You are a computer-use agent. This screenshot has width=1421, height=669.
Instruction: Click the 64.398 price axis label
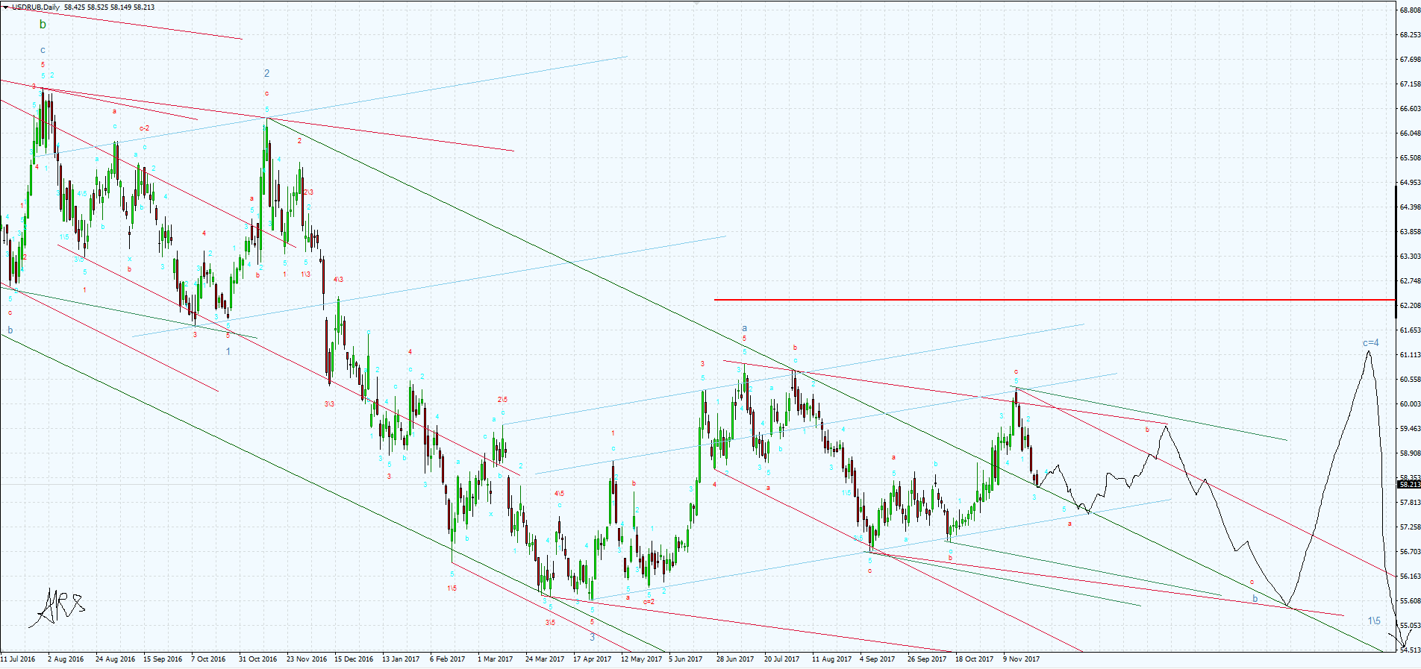1410,207
